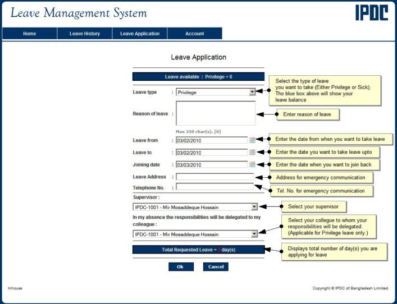Click the Leave to date field
Viewport: 397px width, 304px height.
pos(212,152)
